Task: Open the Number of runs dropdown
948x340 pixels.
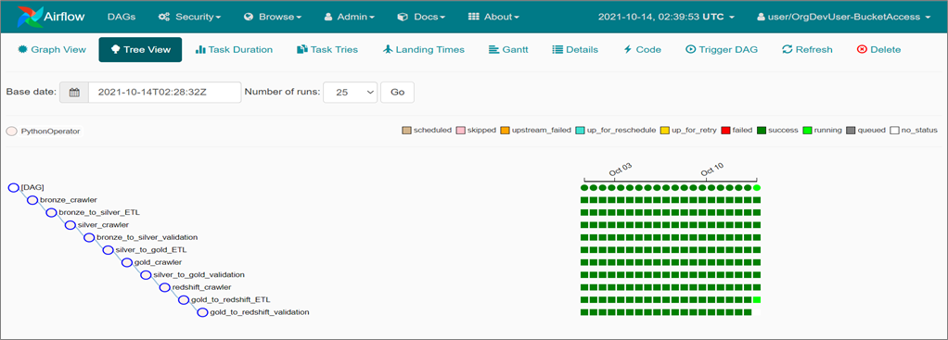Action: pos(350,93)
